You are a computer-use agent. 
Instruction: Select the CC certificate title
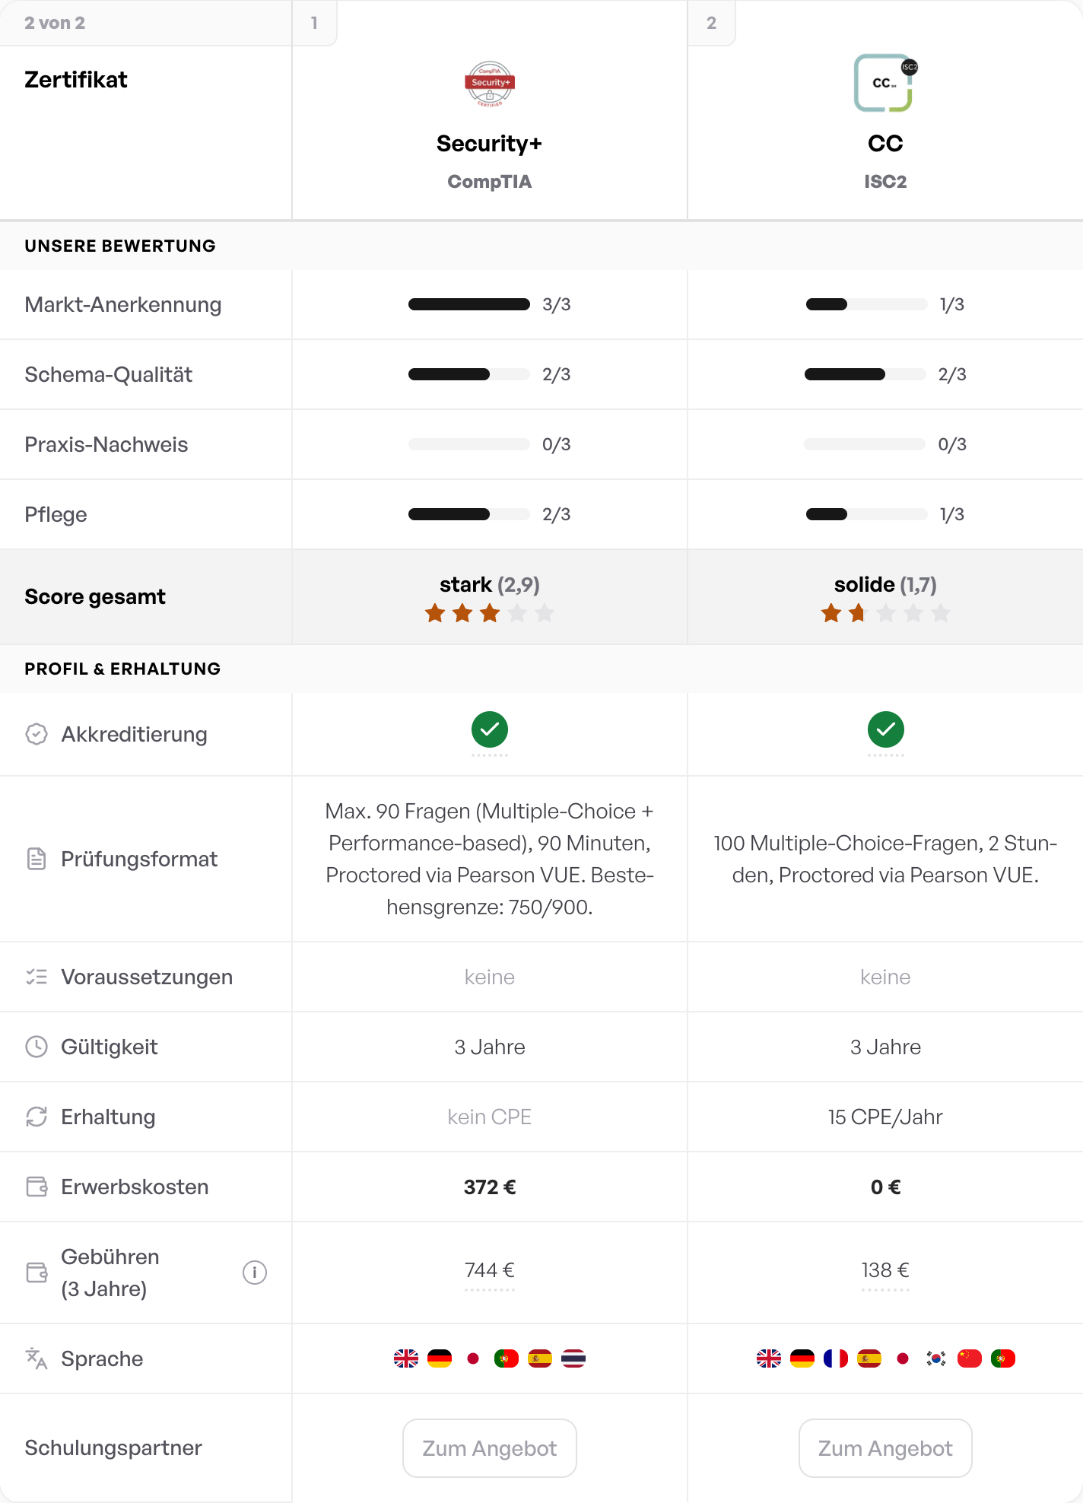[885, 143]
